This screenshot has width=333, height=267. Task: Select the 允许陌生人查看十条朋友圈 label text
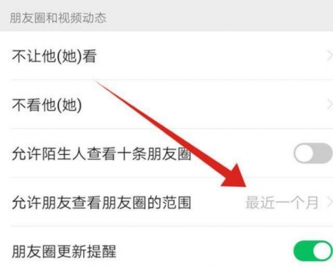pyautogui.click(x=102, y=153)
